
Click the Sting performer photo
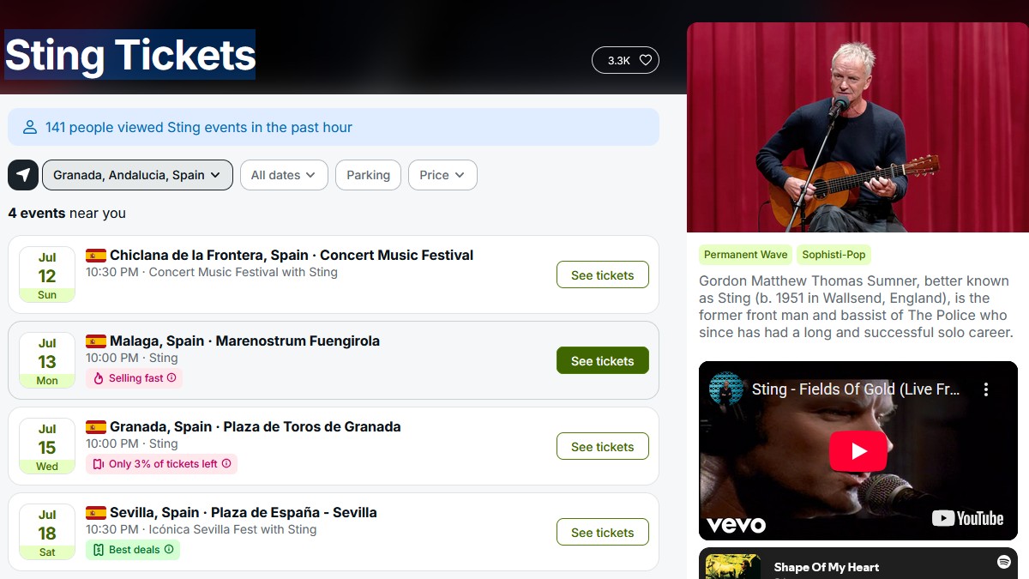pos(857,127)
